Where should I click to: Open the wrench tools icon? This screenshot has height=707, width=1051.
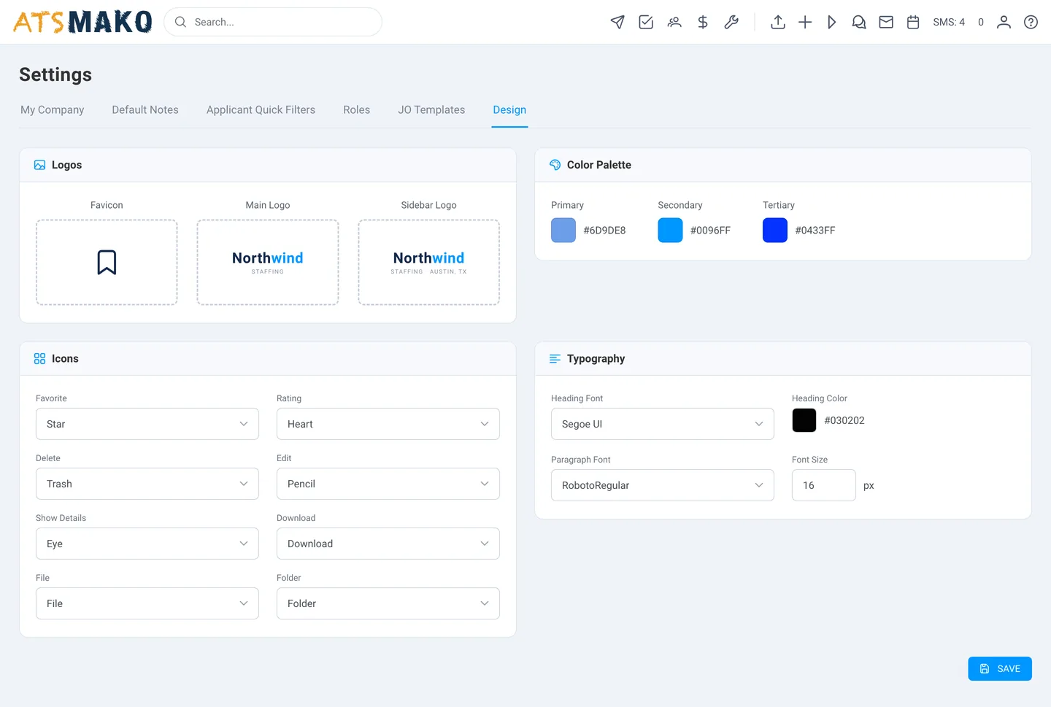[731, 22]
